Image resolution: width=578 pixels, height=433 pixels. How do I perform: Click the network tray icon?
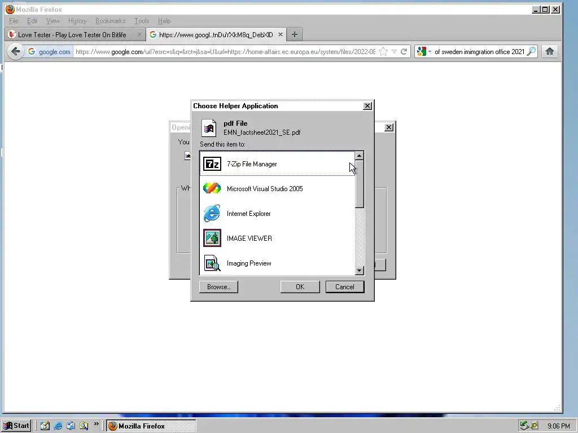click(524, 426)
